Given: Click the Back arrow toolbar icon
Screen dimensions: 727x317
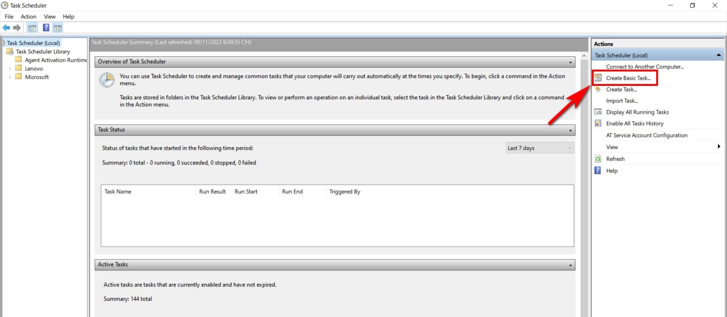Looking at the screenshot, I should pyautogui.click(x=6, y=28).
